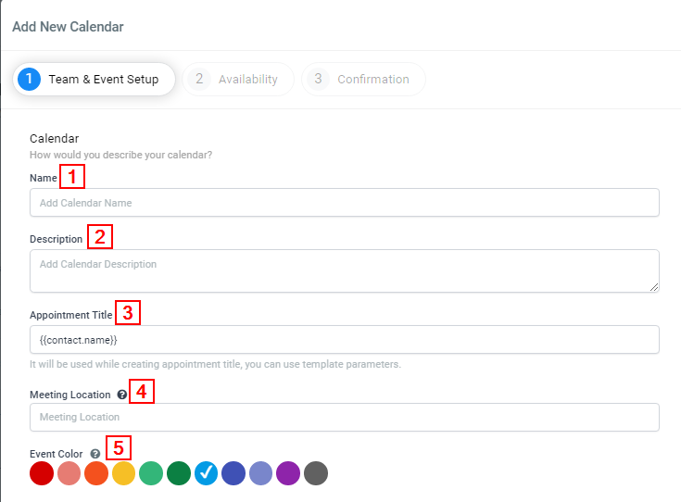
Task: Click the Meeting Location help question-mark icon
Action: coord(122,395)
